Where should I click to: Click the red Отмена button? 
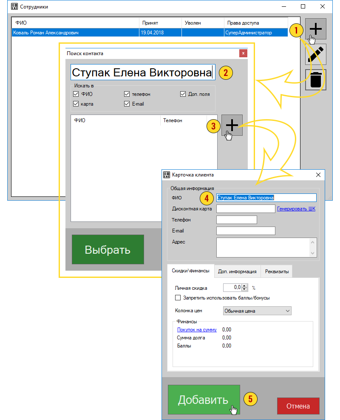[298, 406]
